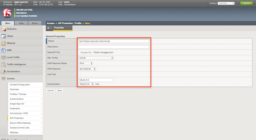Open the SSL Profile dropdown
Image resolution: width=256 pixels, height=140 pixels.
96,58
